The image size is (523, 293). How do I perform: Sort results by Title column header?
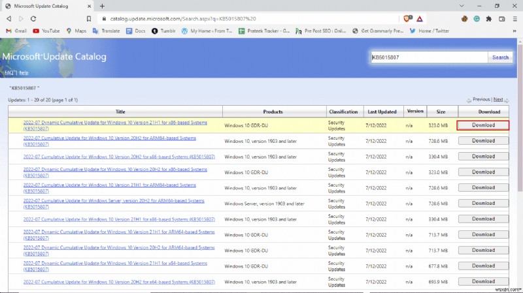(120, 112)
